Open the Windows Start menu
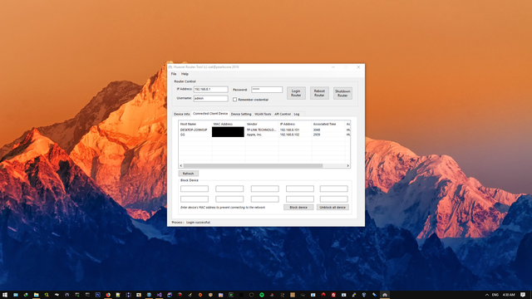The width and height of the screenshot is (532, 299). tap(5, 295)
